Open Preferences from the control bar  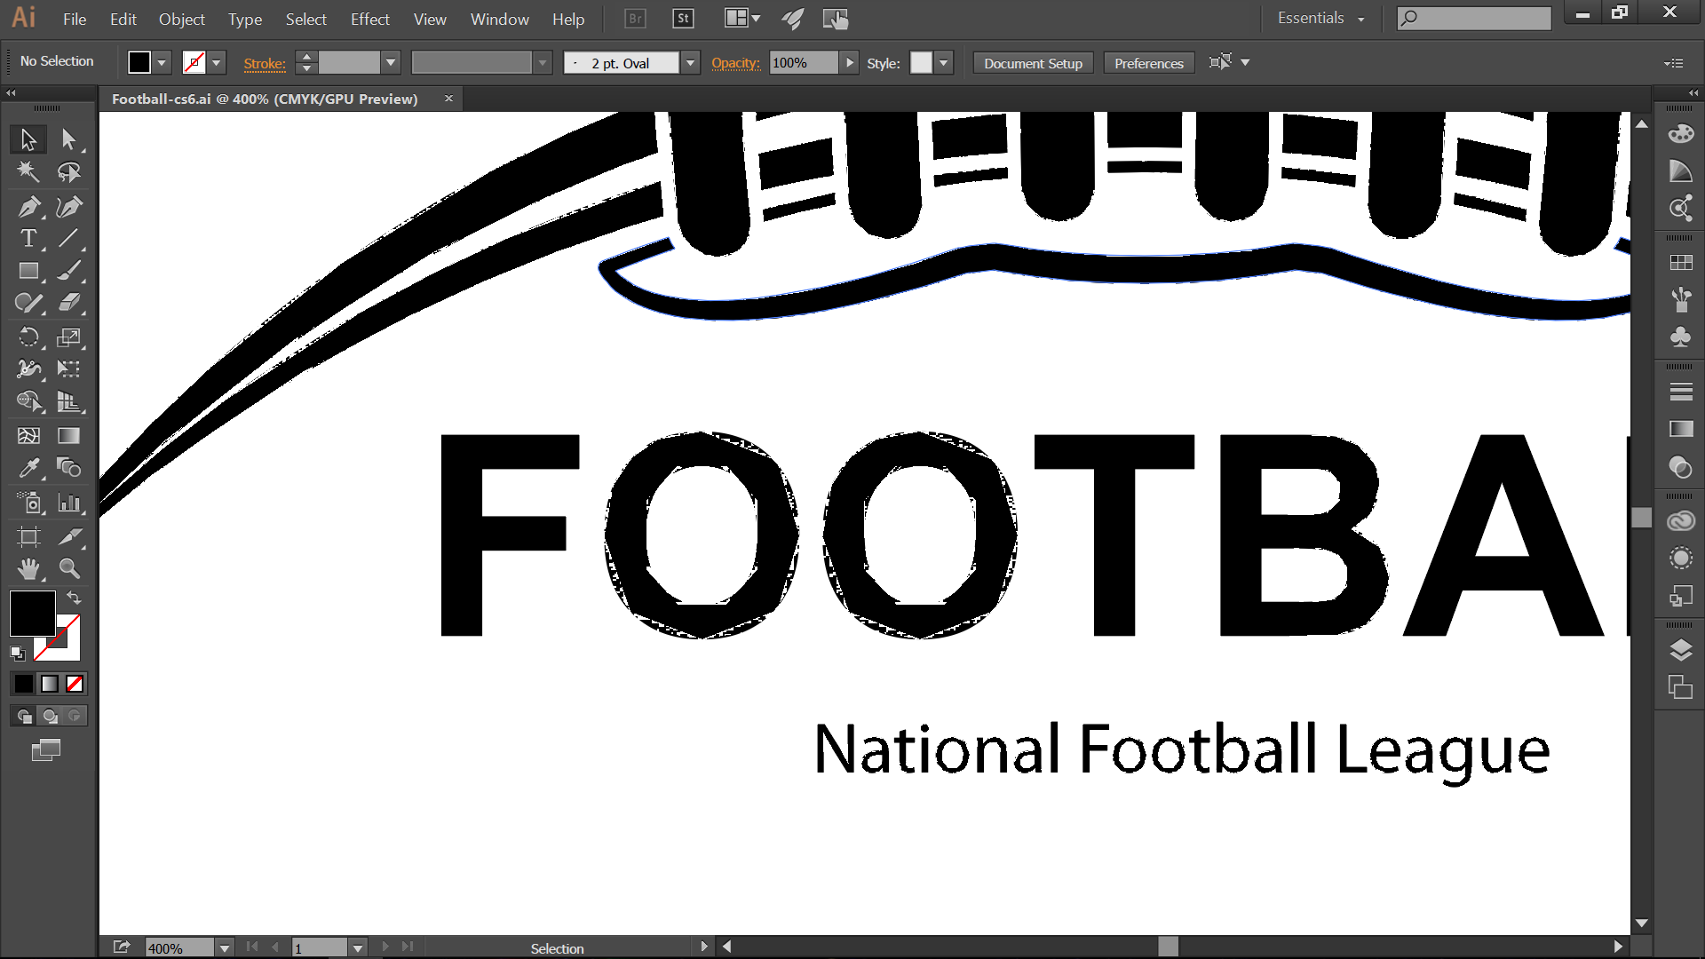(1148, 62)
